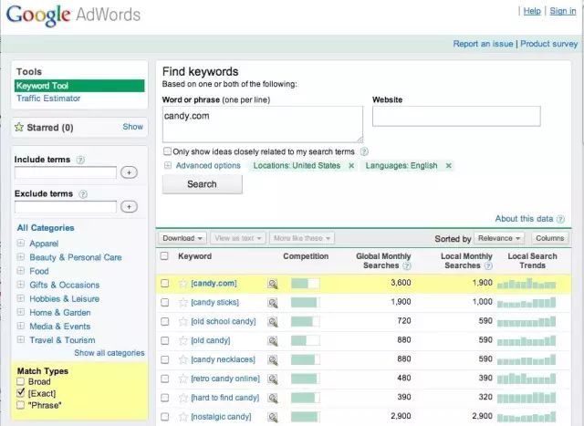The height and width of the screenshot is (426, 584).
Task: Remove the Locations: United States filter
Action: tap(351, 166)
